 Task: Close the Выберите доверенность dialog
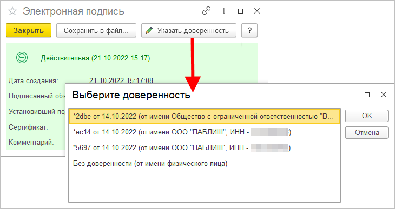coord(384,95)
